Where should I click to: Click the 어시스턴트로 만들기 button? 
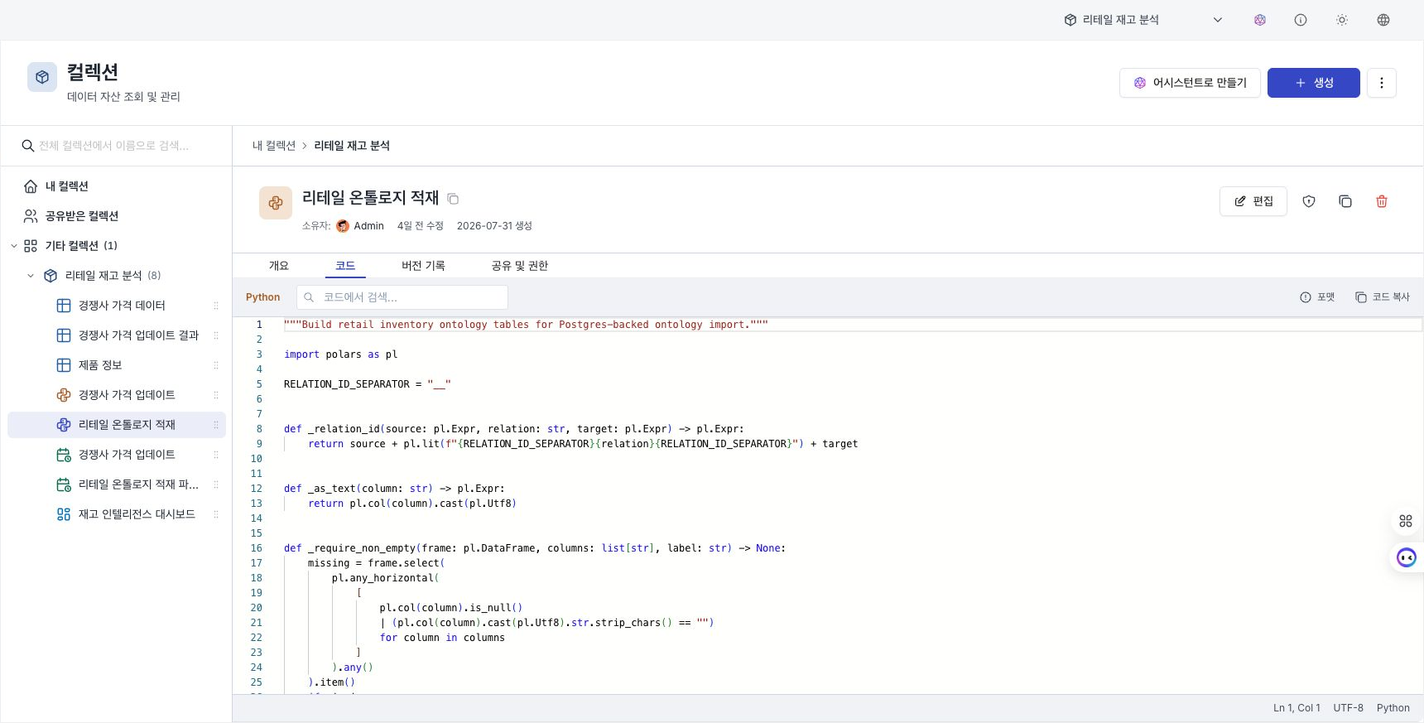[x=1190, y=83]
